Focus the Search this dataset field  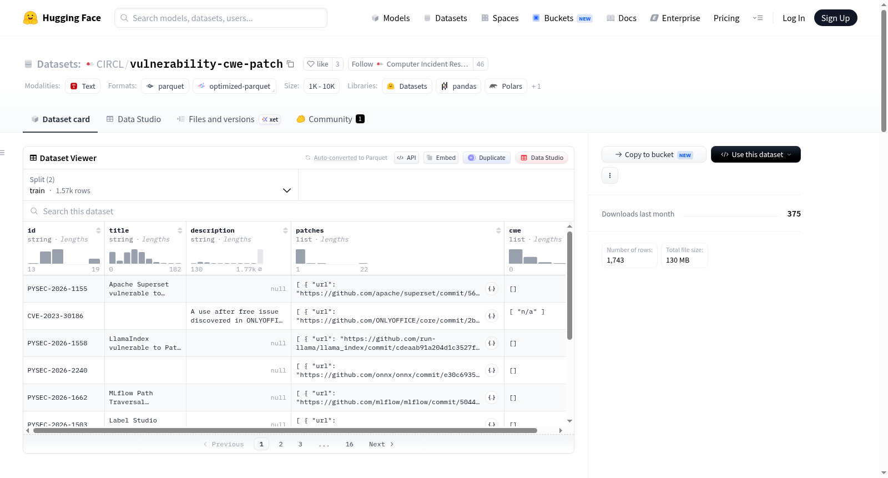click(299, 211)
